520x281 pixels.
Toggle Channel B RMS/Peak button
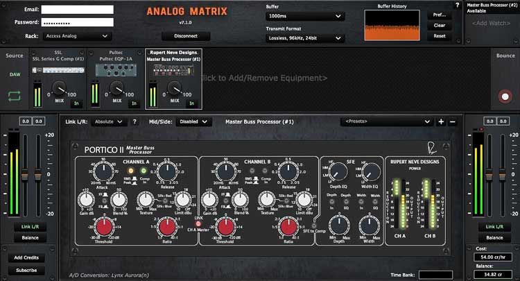pyautogui.click(x=252, y=171)
